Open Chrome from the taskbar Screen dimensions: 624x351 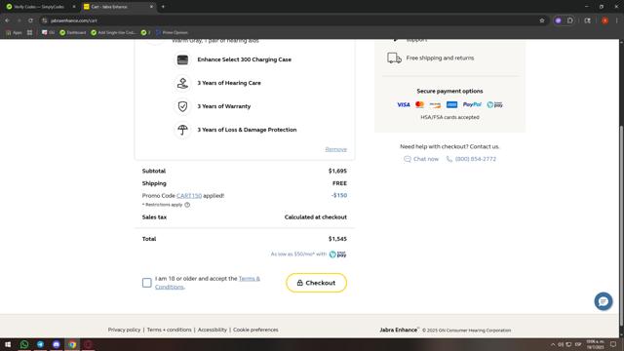(72, 344)
